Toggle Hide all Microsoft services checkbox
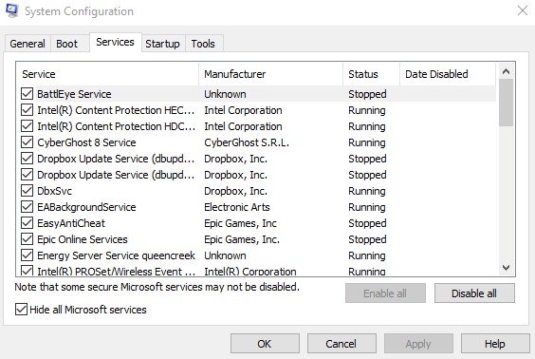 point(21,310)
